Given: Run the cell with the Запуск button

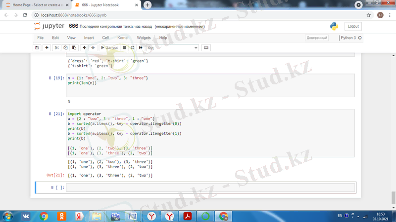Looking at the screenshot, I should click(x=109, y=47).
